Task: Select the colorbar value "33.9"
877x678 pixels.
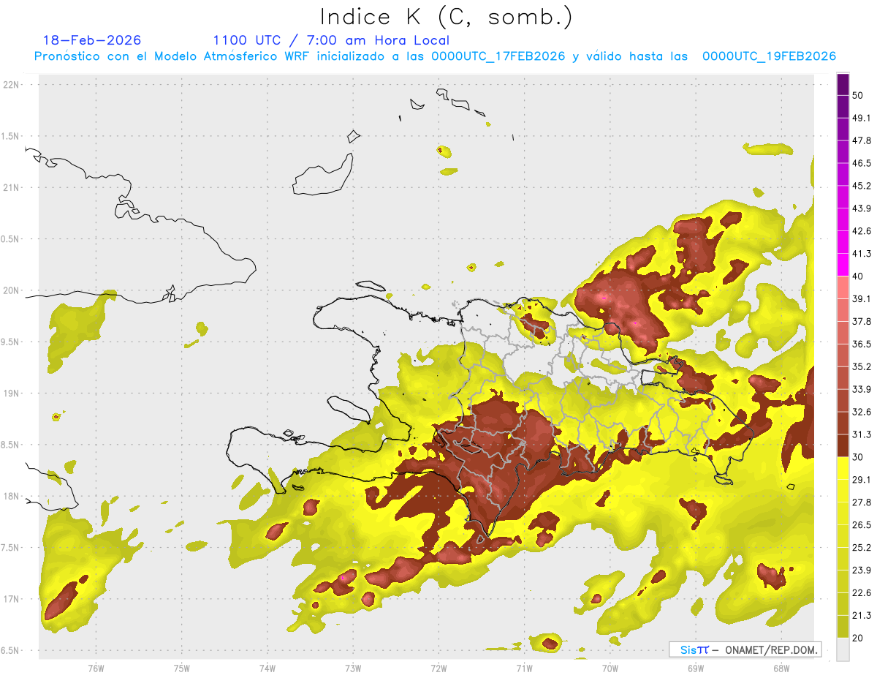Action: click(x=862, y=389)
